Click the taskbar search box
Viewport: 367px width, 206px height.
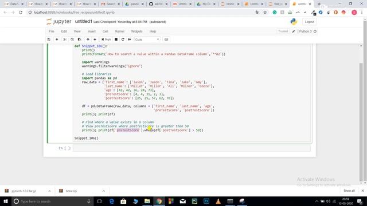52,201
